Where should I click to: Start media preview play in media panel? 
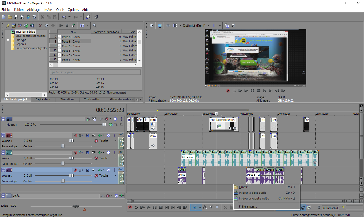tap(61, 25)
